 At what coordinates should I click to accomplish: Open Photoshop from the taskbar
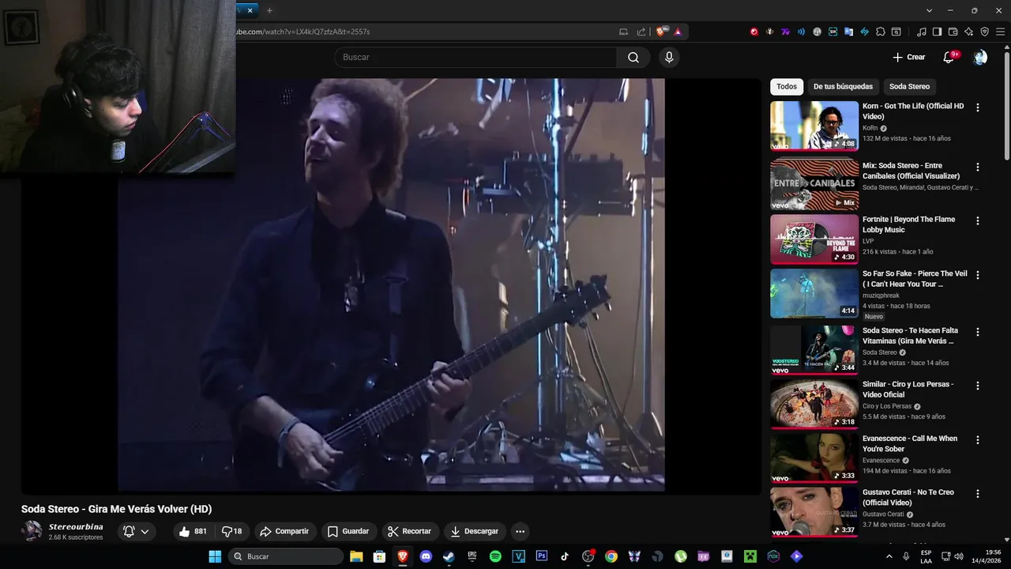click(x=542, y=556)
